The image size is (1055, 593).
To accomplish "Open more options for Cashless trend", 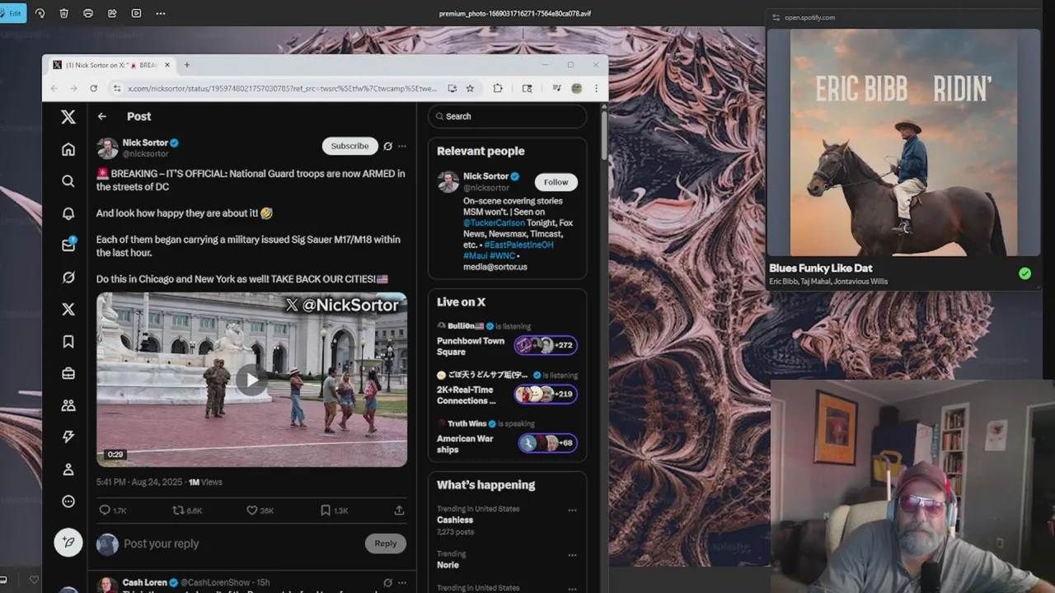I will click(x=572, y=510).
